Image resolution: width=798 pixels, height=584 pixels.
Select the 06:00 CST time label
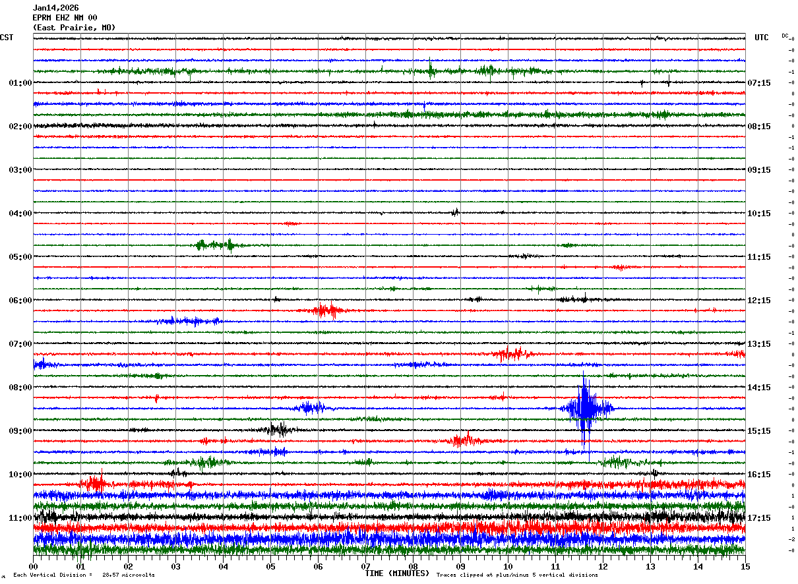click(x=20, y=301)
